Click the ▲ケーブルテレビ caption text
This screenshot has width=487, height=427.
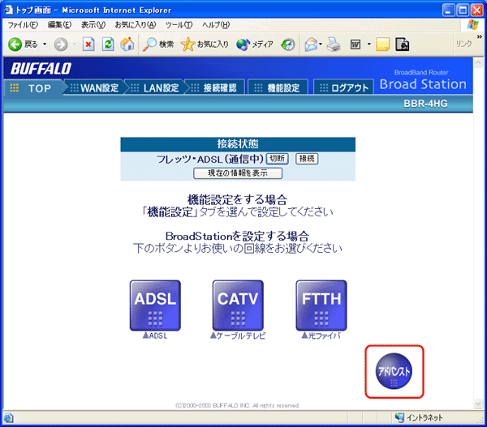(x=238, y=335)
